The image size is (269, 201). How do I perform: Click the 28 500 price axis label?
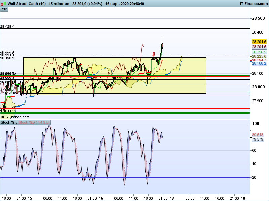pyautogui.click(x=258, y=18)
